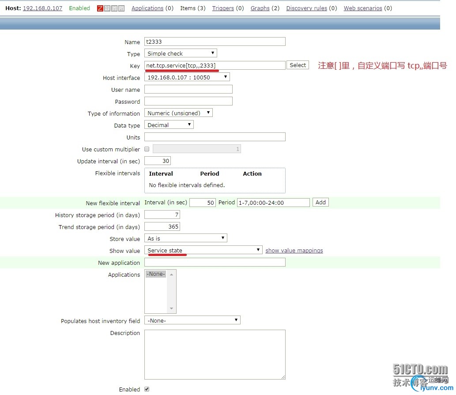456x395 pixels.
Task: Click the Period column header in the Flexible intervals table
Action: [x=209, y=173]
